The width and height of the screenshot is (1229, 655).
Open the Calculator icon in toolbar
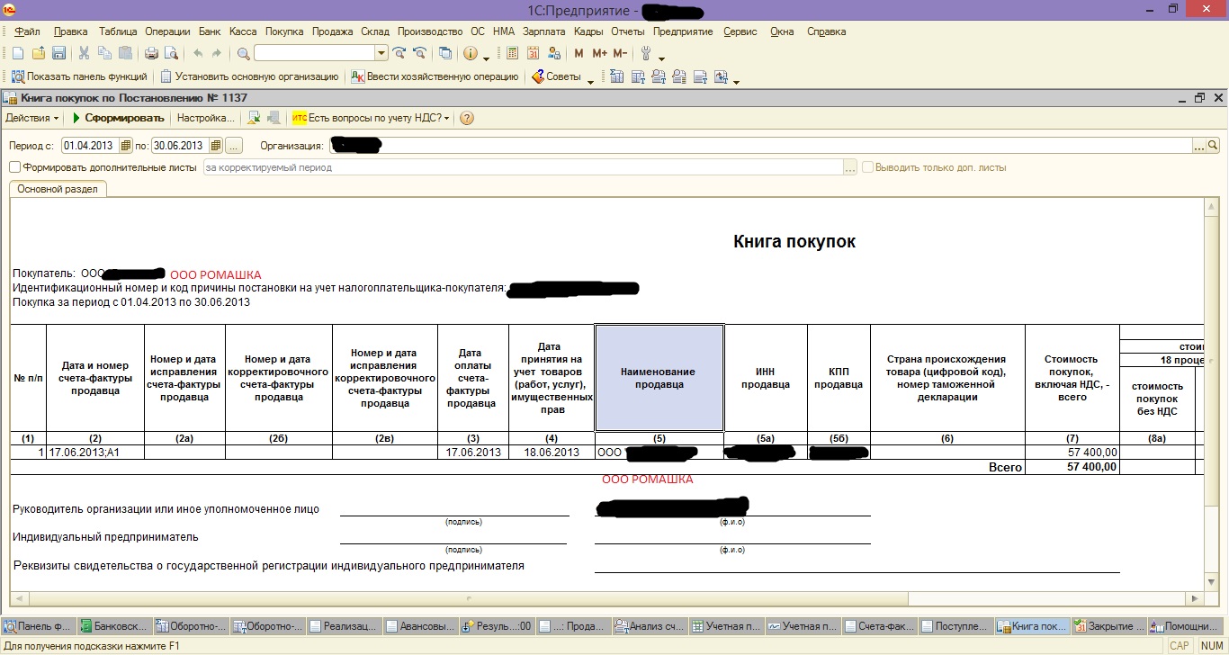click(511, 54)
